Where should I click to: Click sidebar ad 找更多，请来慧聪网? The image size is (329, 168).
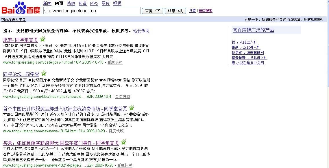(x=248, y=53)
